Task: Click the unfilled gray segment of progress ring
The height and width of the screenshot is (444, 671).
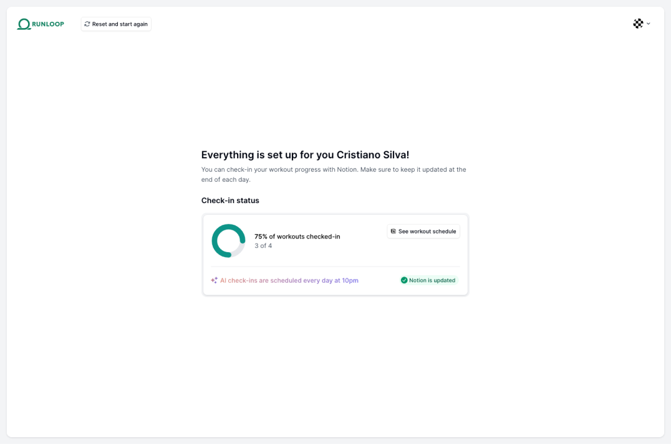Action: 239,251
